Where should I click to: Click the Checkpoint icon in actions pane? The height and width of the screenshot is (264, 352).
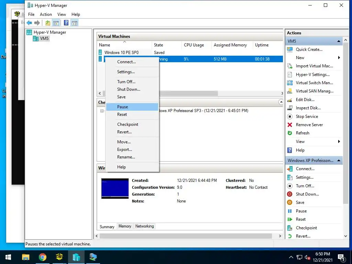point(290,228)
